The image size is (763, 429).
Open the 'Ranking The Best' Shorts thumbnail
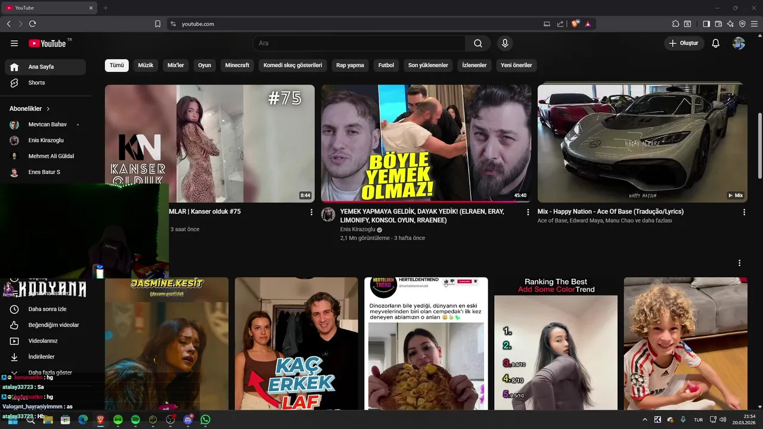[x=556, y=343]
